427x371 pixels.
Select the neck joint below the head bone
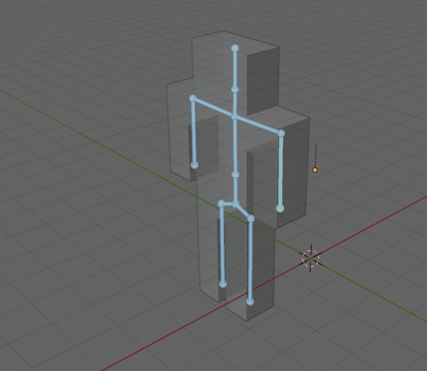[x=235, y=89]
